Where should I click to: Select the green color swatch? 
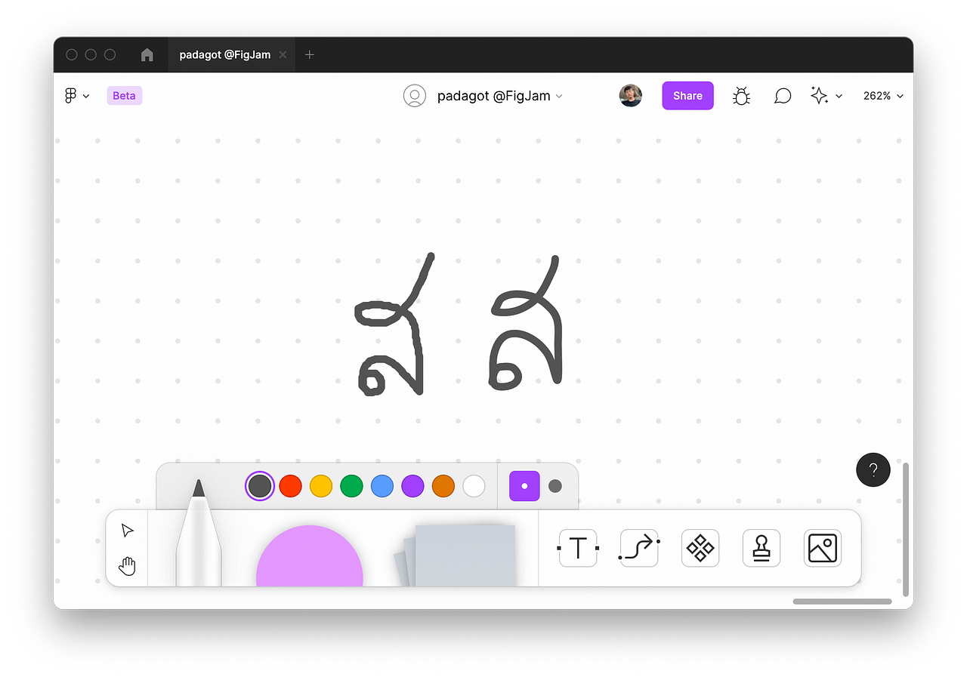click(351, 486)
